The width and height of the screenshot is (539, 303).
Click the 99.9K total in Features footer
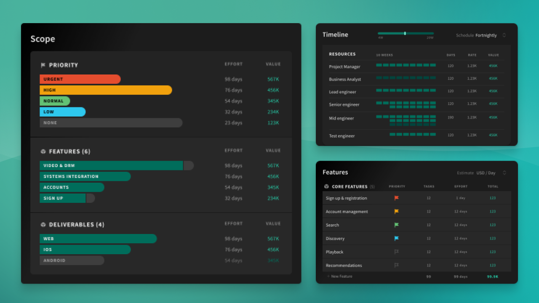pos(493,276)
